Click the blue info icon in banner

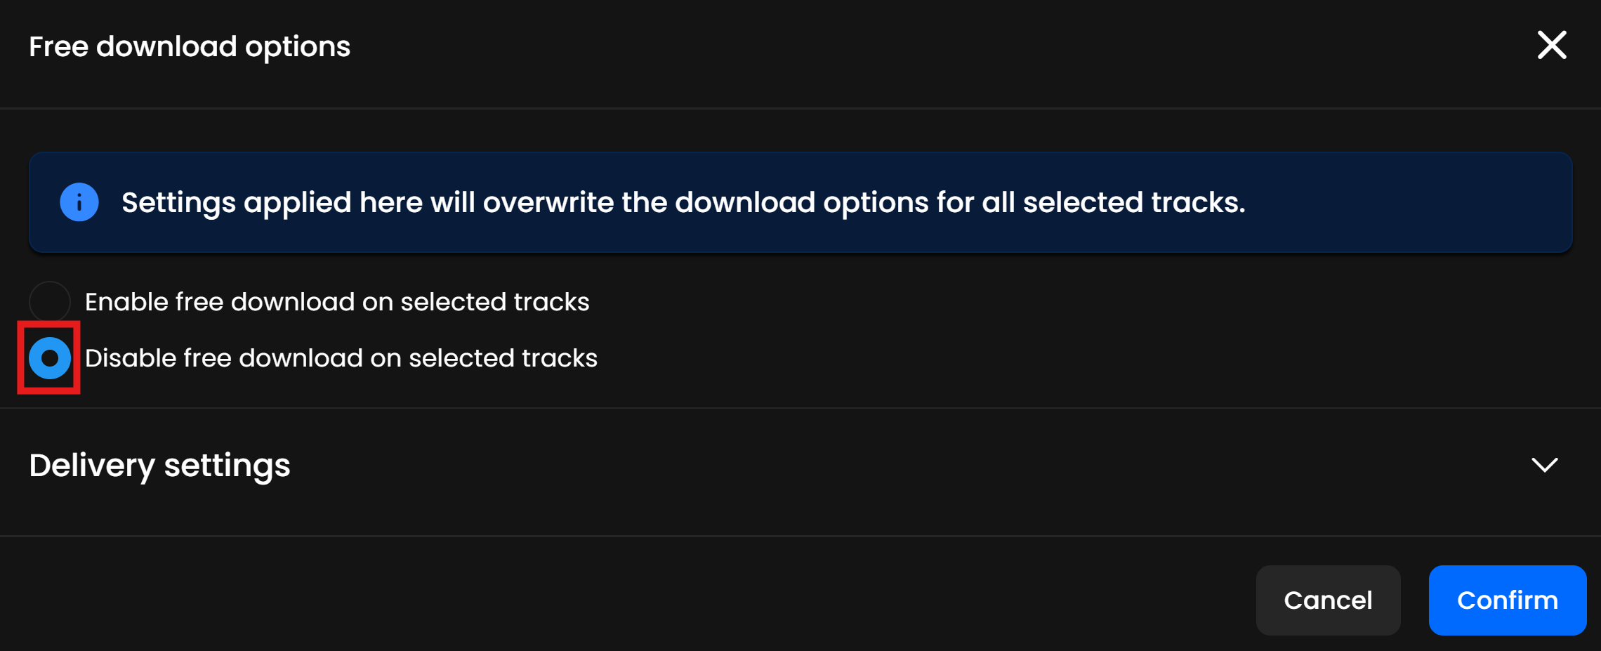click(x=79, y=202)
